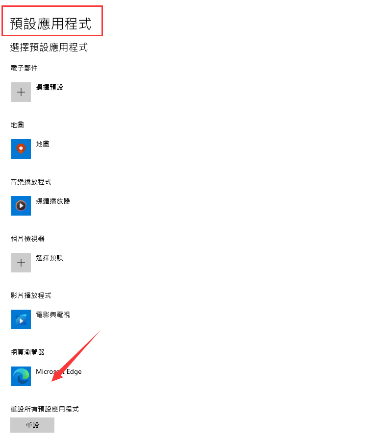Screen dimensions: 377x440
Task: Click the 重設所有預設應用程式 label
Action: (45, 409)
